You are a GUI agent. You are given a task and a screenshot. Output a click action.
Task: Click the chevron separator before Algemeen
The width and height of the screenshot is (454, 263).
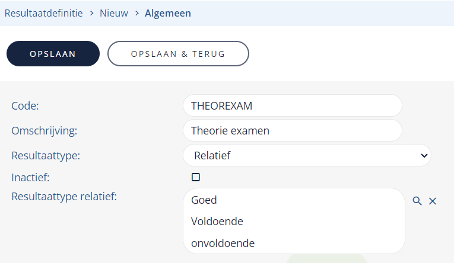[x=137, y=13]
